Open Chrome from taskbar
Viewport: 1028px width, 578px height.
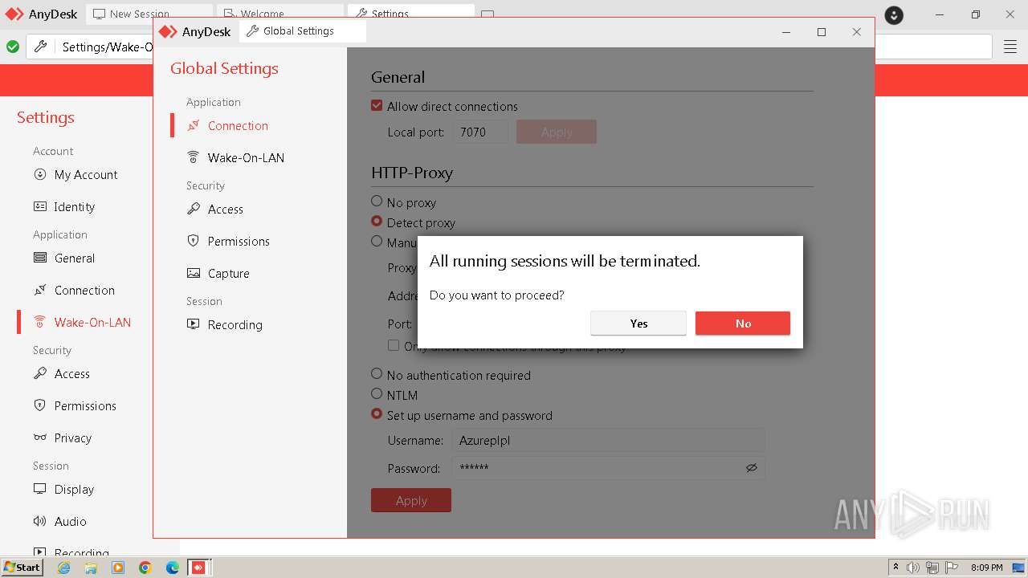coord(145,568)
